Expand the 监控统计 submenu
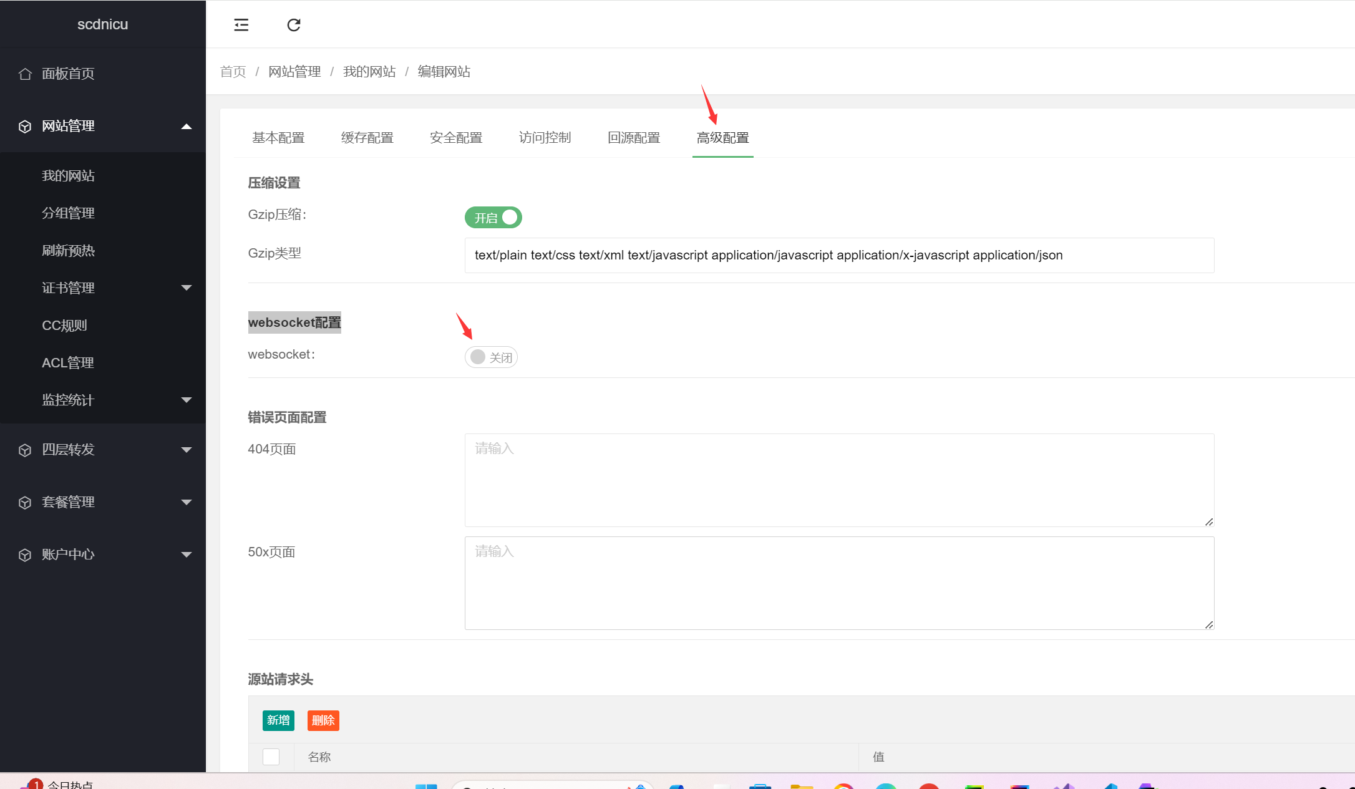This screenshot has height=789, width=1355. pos(186,400)
